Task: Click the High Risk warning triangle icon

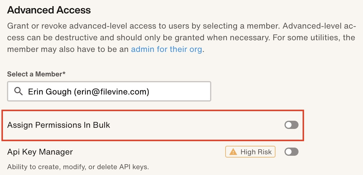Action: 233,152
